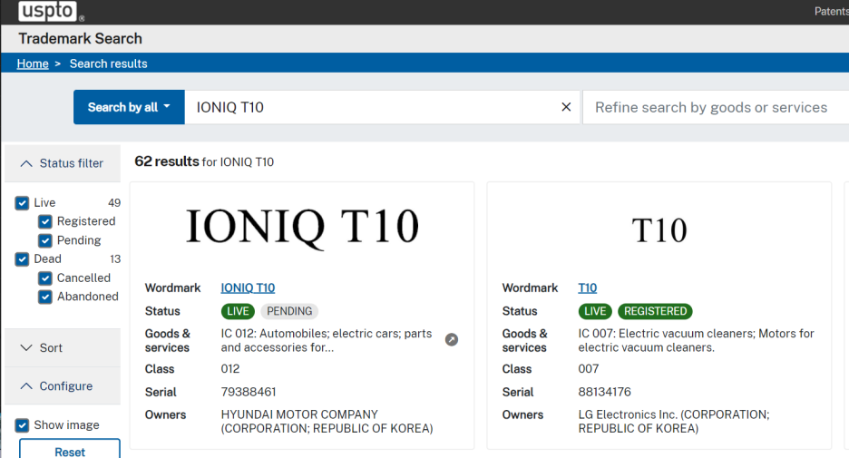849x458 pixels.
Task: Click the USPTO logo
Action: 47,11
